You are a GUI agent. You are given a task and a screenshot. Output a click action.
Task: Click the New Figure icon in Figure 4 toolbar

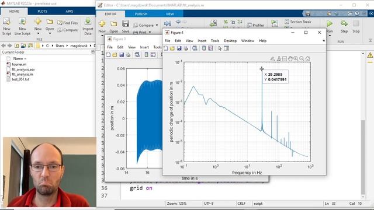[166, 48]
